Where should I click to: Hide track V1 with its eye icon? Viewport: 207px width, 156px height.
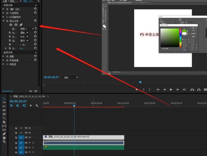tap(30, 137)
